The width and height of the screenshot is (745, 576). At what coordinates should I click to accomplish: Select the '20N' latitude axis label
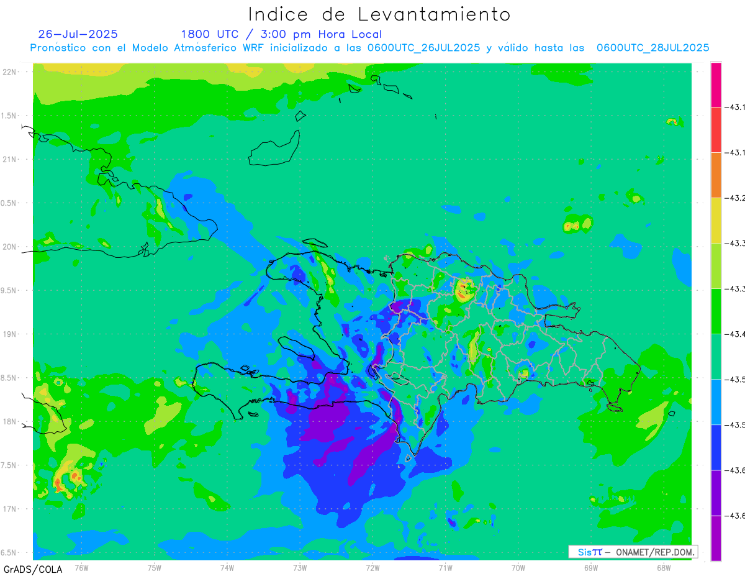pyautogui.click(x=11, y=247)
